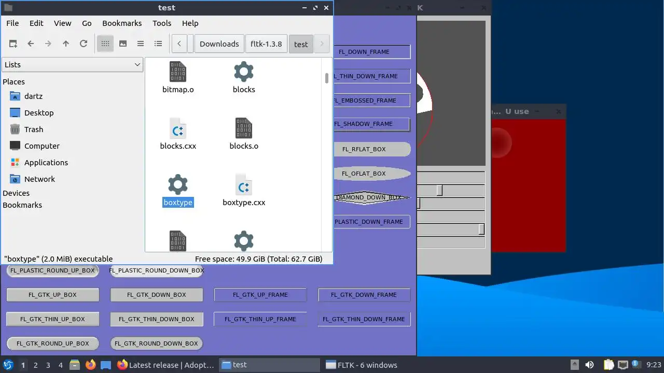Click the FL_GTK_DOWN_FRAME sample

pyautogui.click(x=364, y=295)
